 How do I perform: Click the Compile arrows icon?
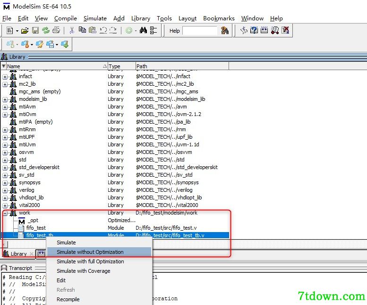244,30
